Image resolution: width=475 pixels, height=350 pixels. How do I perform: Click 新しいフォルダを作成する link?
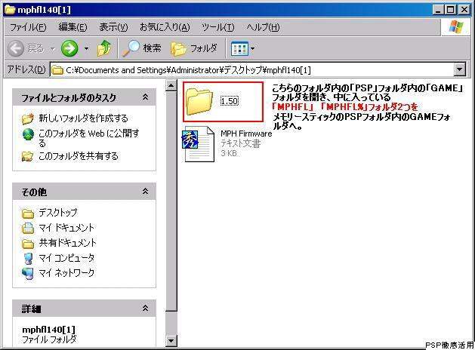[x=83, y=118]
